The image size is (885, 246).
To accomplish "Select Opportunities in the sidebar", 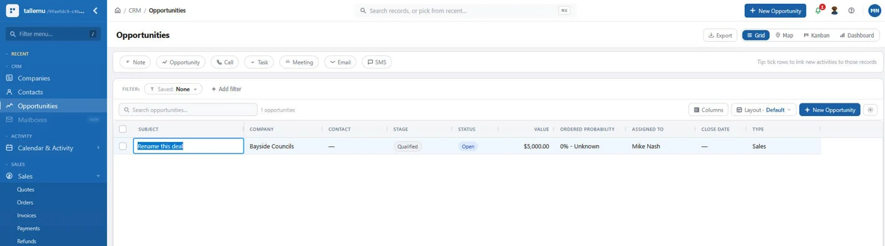I will [x=53, y=106].
